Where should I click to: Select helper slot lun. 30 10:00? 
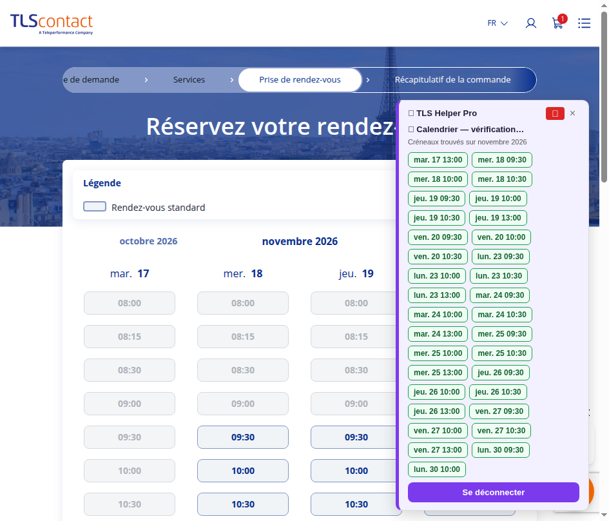coord(436,469)
